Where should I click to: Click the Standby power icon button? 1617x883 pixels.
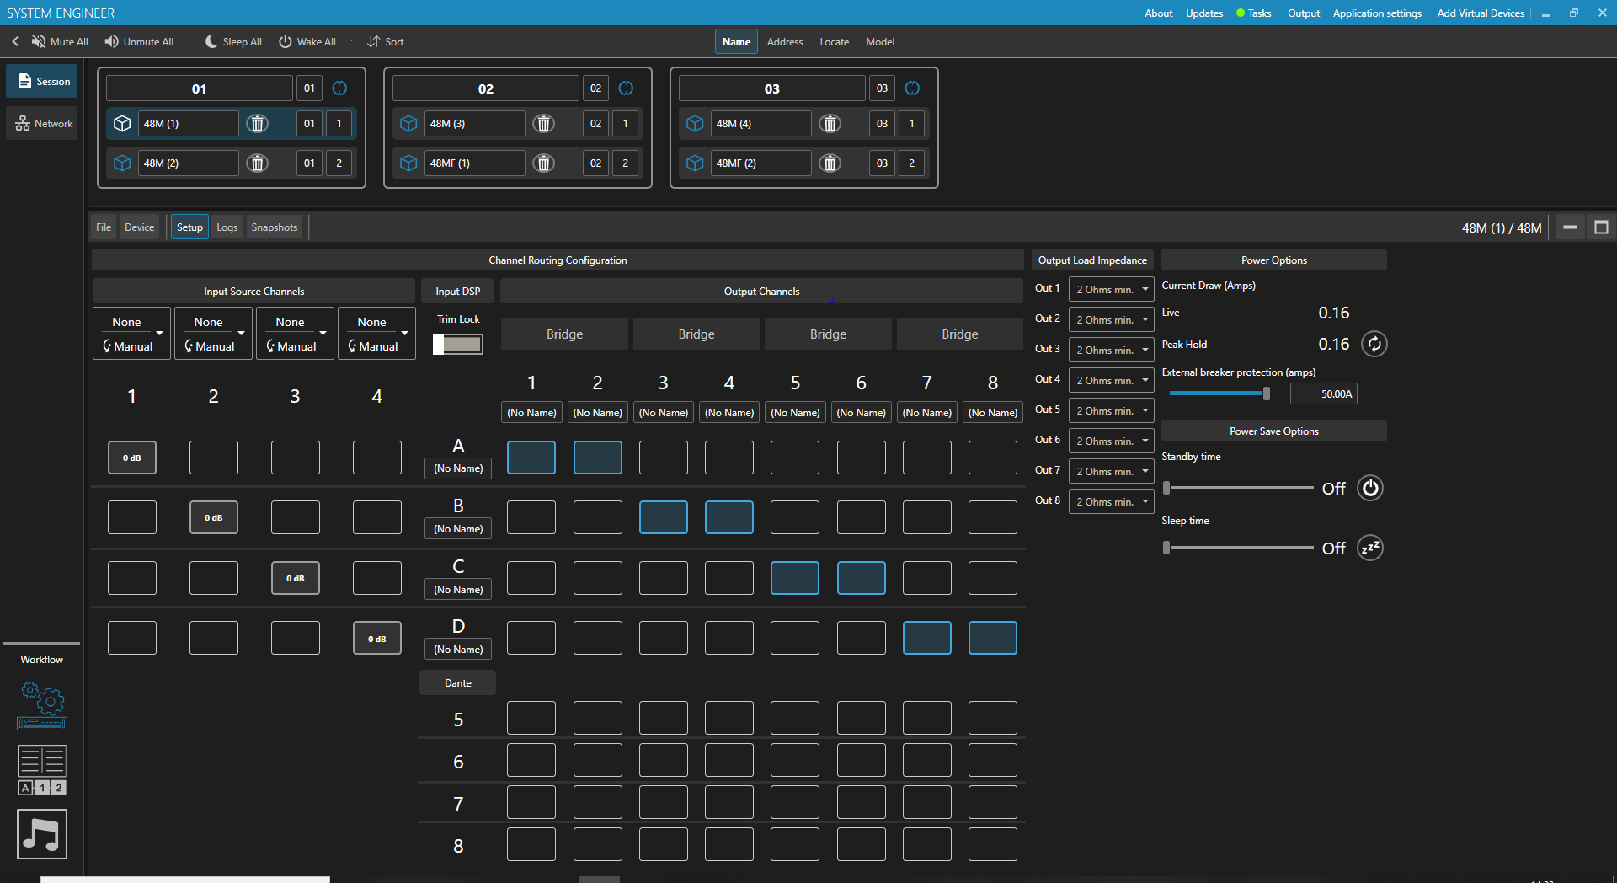pos(1370,488)
